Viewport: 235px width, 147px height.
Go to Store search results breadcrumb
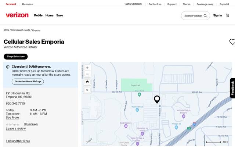21,30
